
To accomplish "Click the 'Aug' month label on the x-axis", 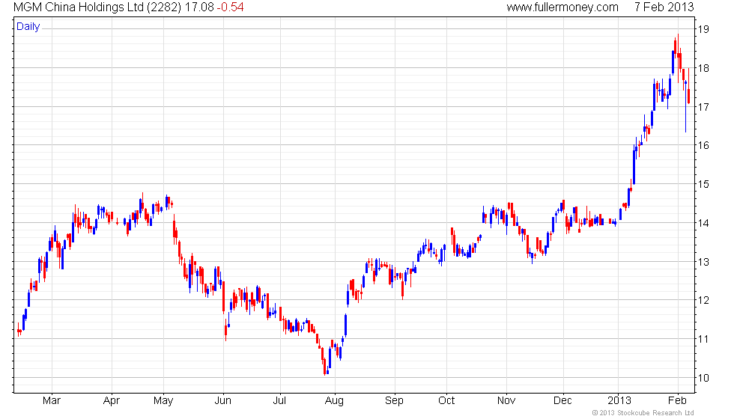I will [334, 401].
